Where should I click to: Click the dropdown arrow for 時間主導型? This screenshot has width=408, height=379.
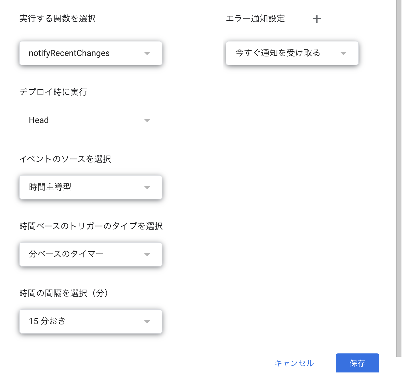(147, 187)
